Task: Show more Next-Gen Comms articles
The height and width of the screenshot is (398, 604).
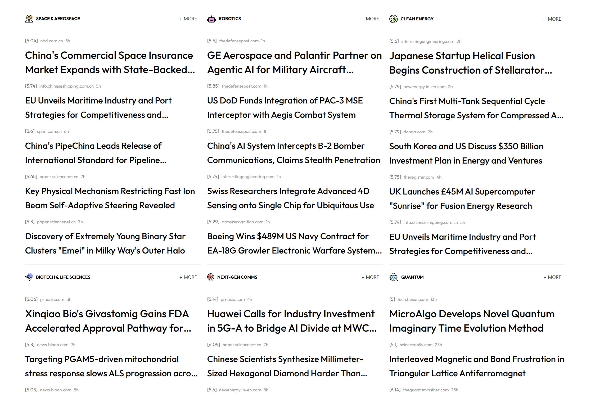Action: tap(370, 277)
